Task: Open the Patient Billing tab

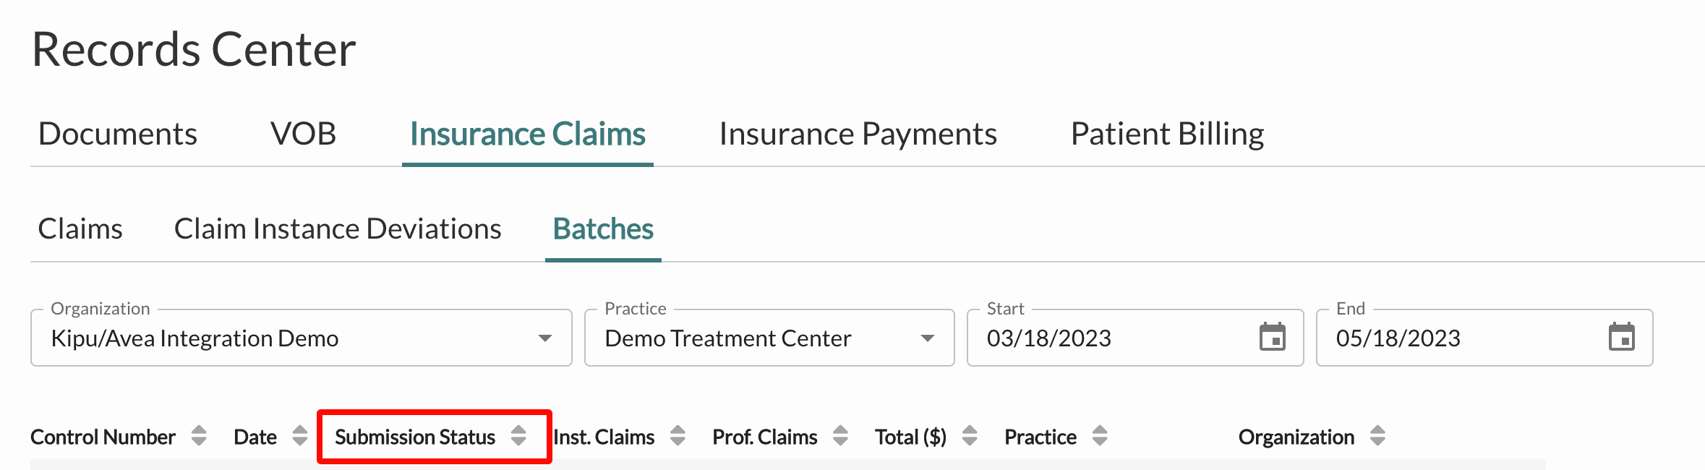Action: click(x=1167, y=134)
